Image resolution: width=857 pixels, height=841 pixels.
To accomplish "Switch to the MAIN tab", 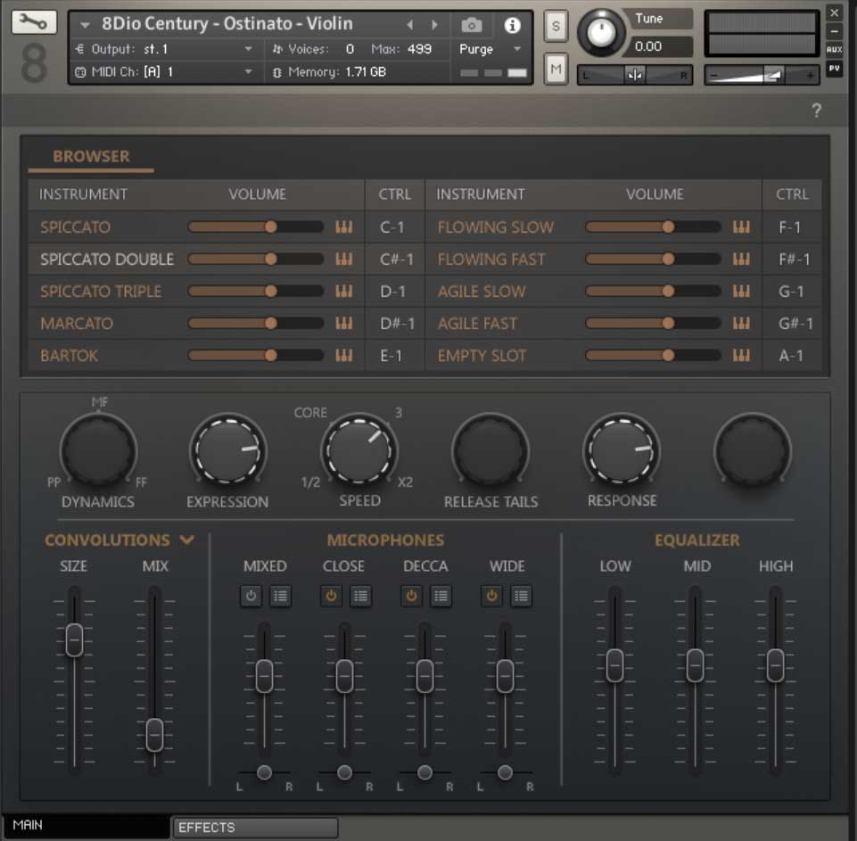I will 86,825.
